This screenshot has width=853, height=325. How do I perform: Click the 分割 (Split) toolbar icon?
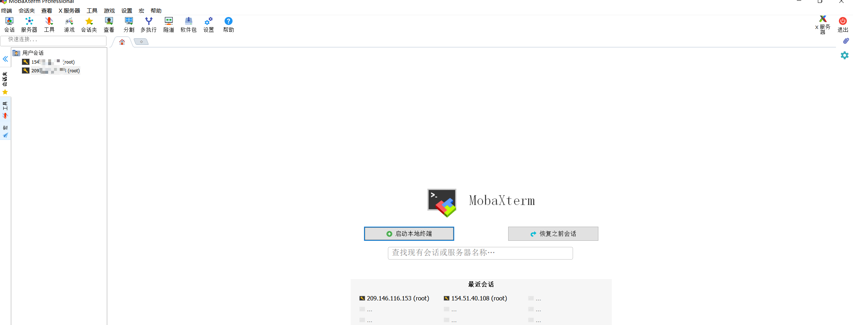click(129, 25)
